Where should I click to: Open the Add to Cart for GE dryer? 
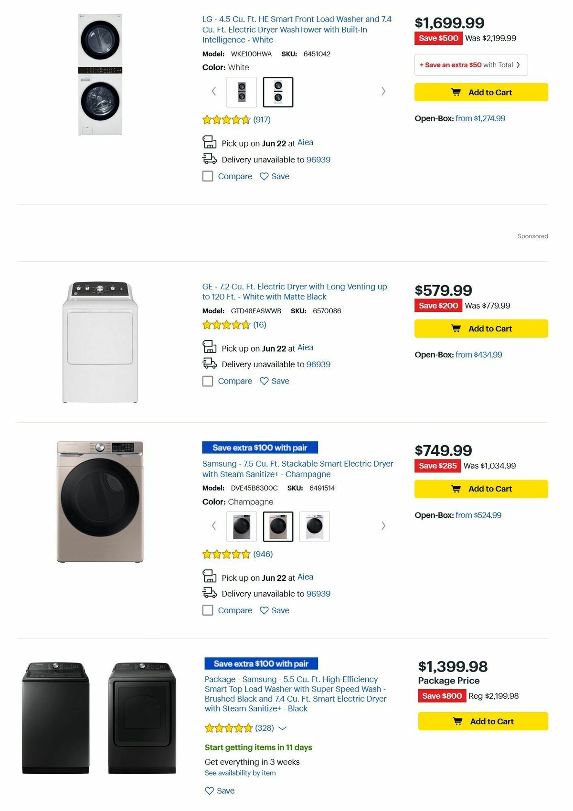point(481,328)
